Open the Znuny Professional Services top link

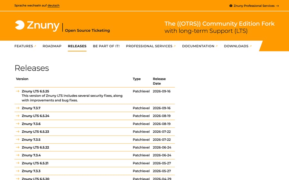pos(254,6)
